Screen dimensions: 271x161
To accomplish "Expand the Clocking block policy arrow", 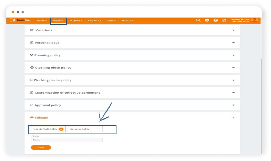I will [x=233, y=68].
